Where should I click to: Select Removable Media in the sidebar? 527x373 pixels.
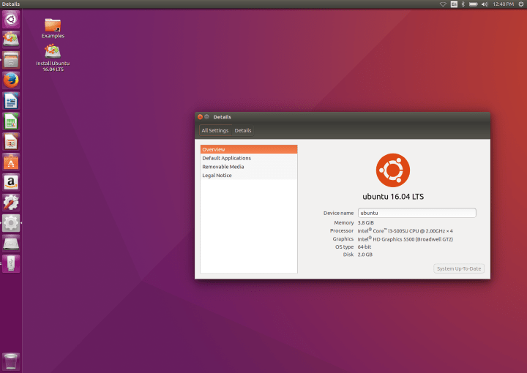249,167
